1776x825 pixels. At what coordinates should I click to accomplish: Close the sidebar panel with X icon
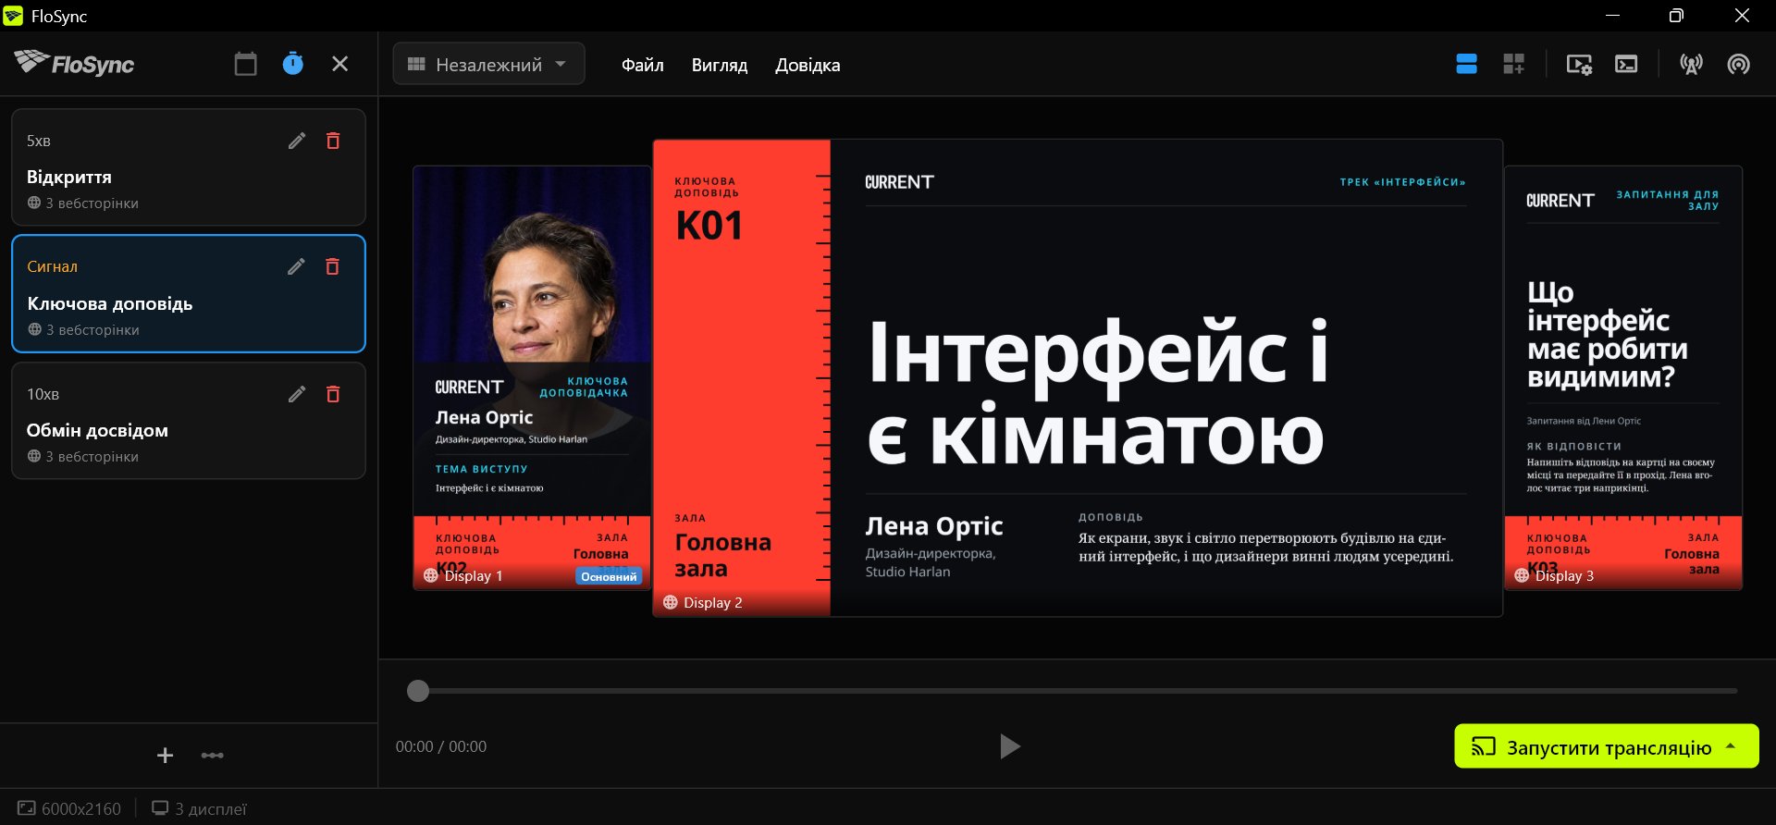tap(339, 64)
